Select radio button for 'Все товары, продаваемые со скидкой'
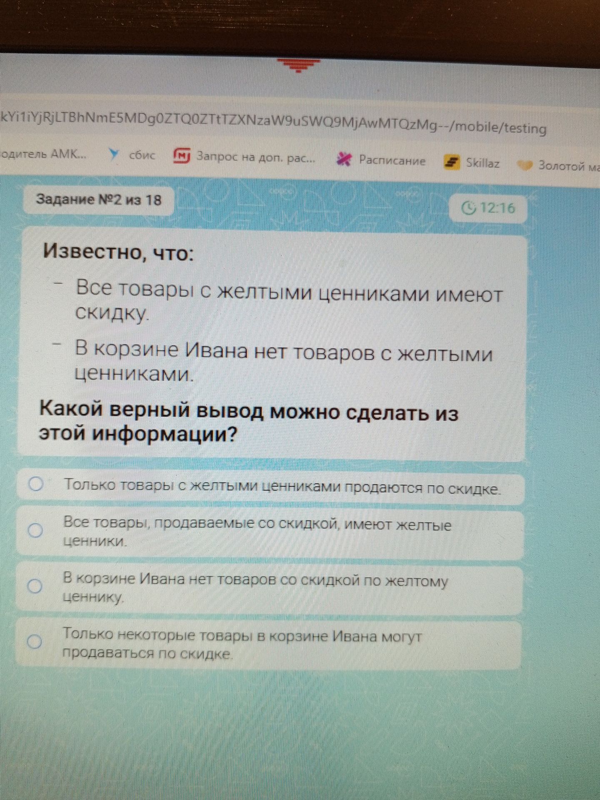Viewport: 600px width, 800px height. [x=35, y=530]
